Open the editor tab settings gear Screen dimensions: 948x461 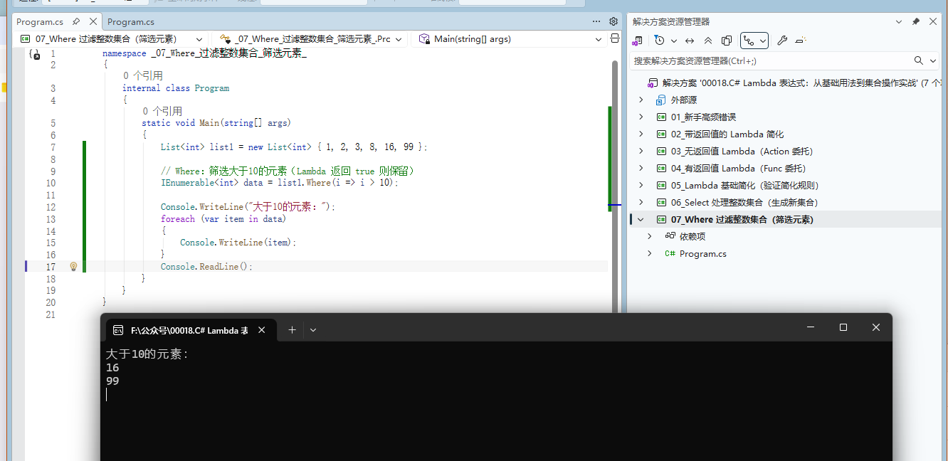[614, 21]
